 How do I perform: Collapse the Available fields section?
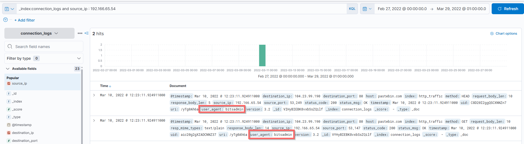tap(8, 69)
